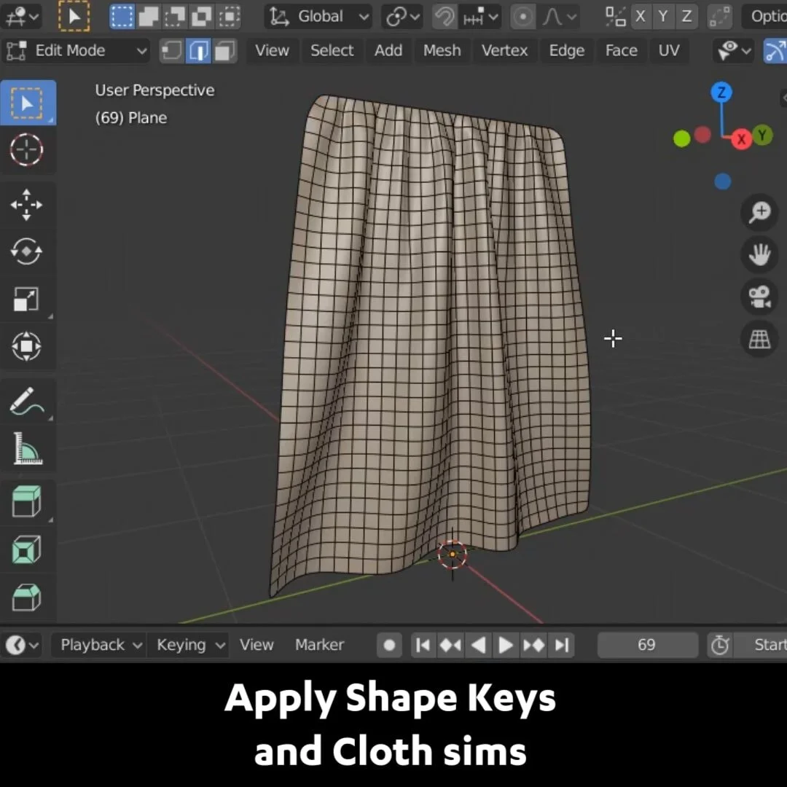
Task: Select the Move tool
Action: (x=28, y=204)
